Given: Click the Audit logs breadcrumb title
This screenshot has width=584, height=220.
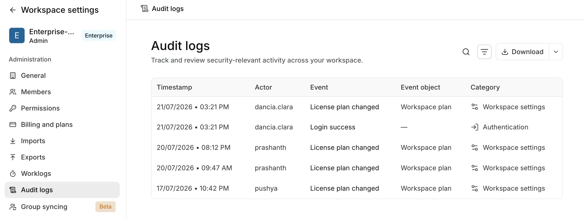Looking at the screenshot, I should (168, 9).
